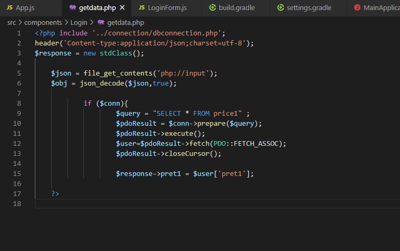Click the prepare method call on line 10
The height and width of the screenshot is (251, 400).
(x=212, y=124)
